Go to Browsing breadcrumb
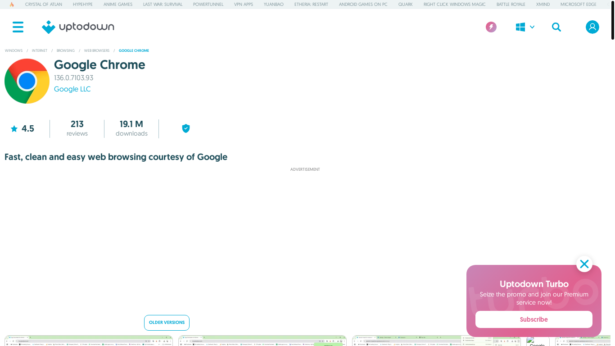Image resolution: width=615 pixels, height=346 pixels. [66, 51]
